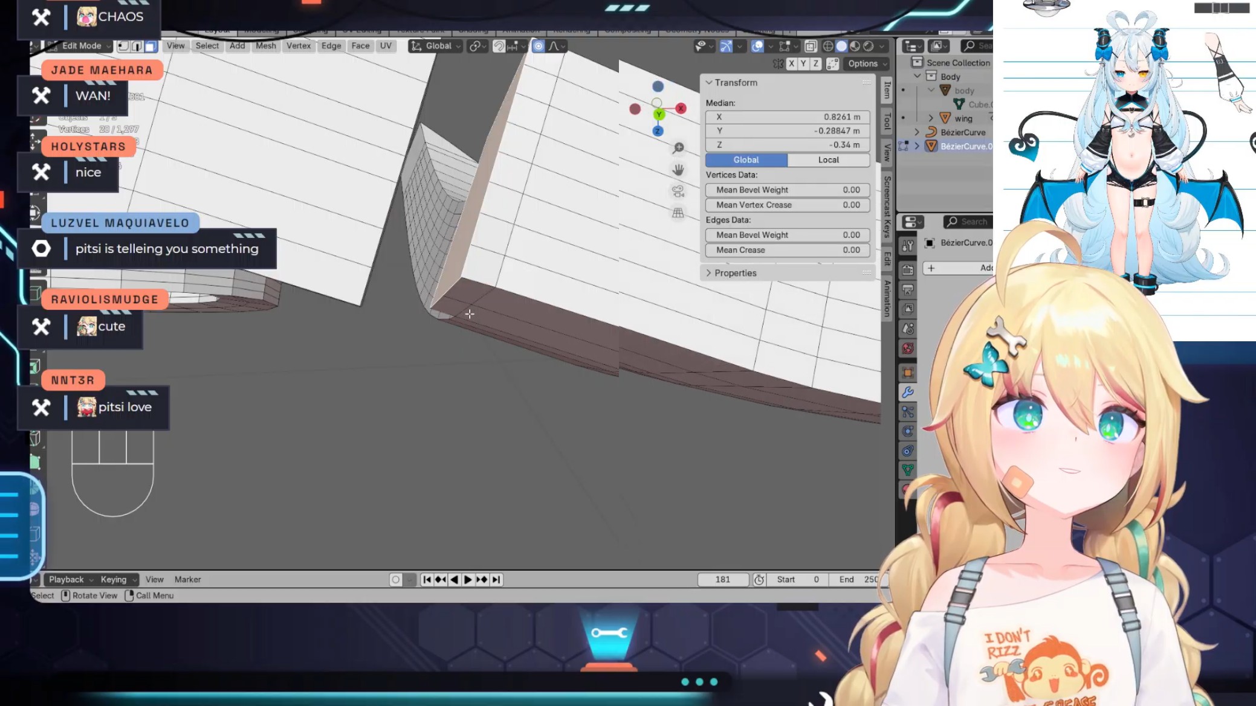Click the current frame field 181
The width and height of the screenshot is (1256, 706).
pos(723,579)
